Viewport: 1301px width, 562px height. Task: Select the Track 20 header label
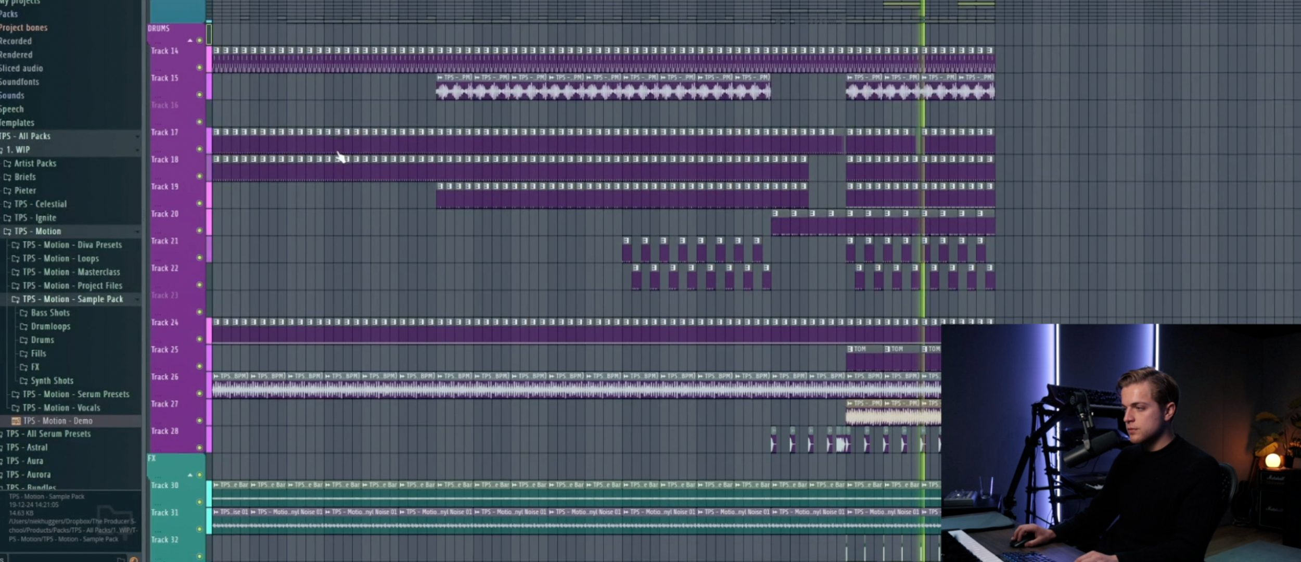click(x=164, y=214)
